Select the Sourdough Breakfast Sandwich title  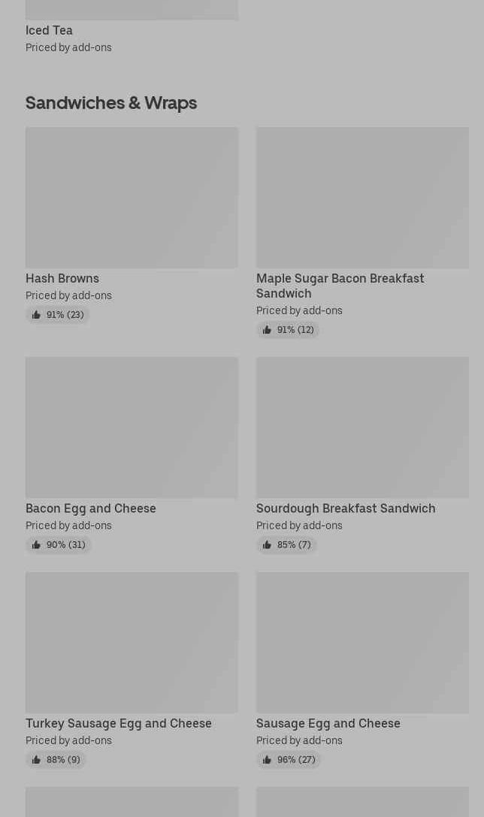point(346,508)
